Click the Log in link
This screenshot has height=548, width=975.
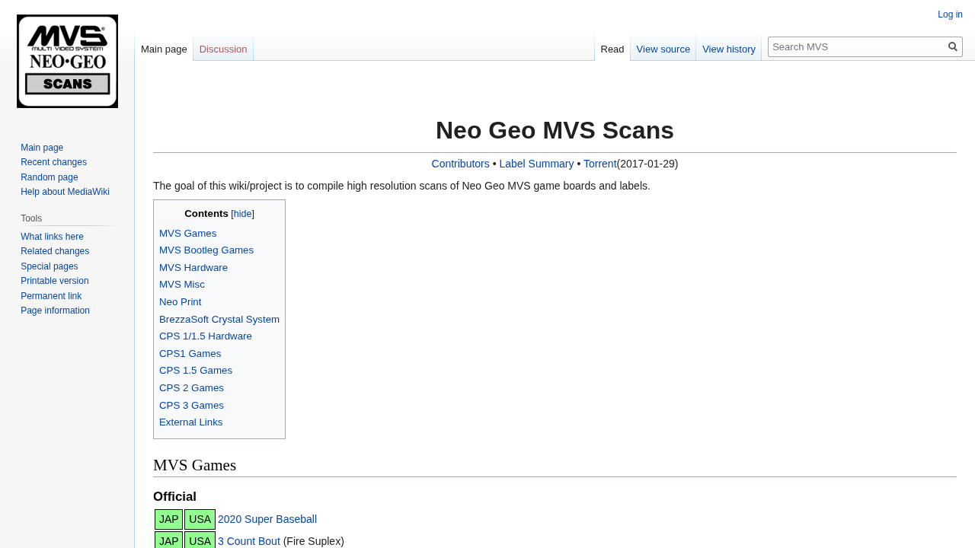pyautogui.click(x=950, y=14)
